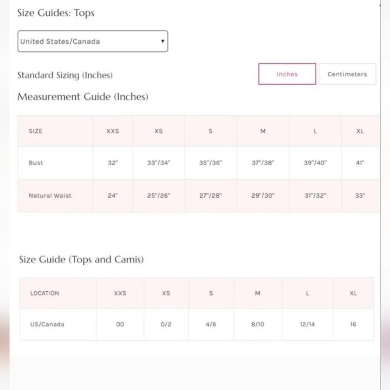Select the 33"/34" bust cell for XS

point(159,163)
